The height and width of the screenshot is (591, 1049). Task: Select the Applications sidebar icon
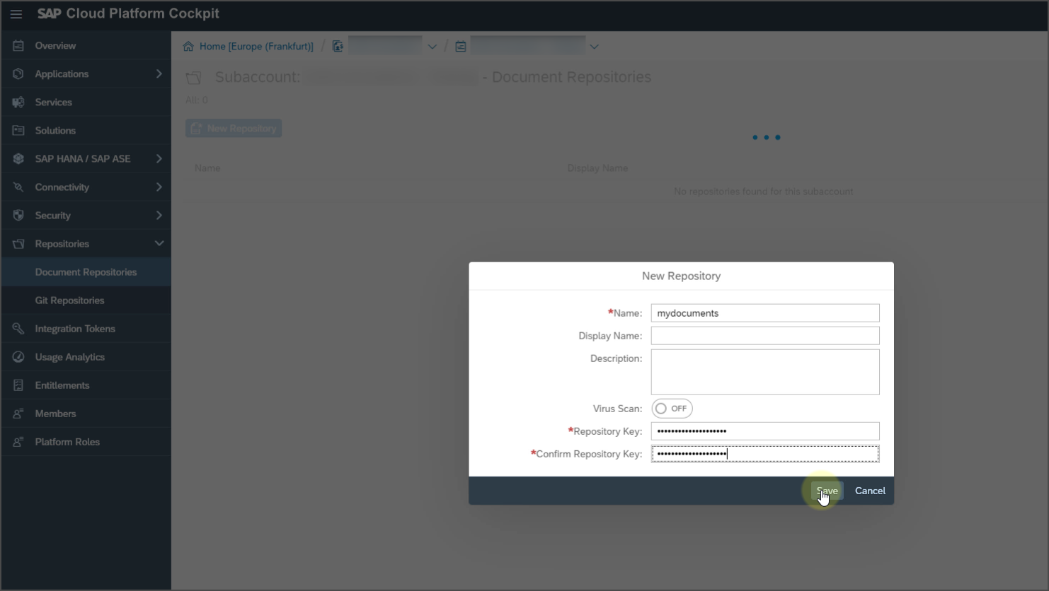(x=18, y=73)
